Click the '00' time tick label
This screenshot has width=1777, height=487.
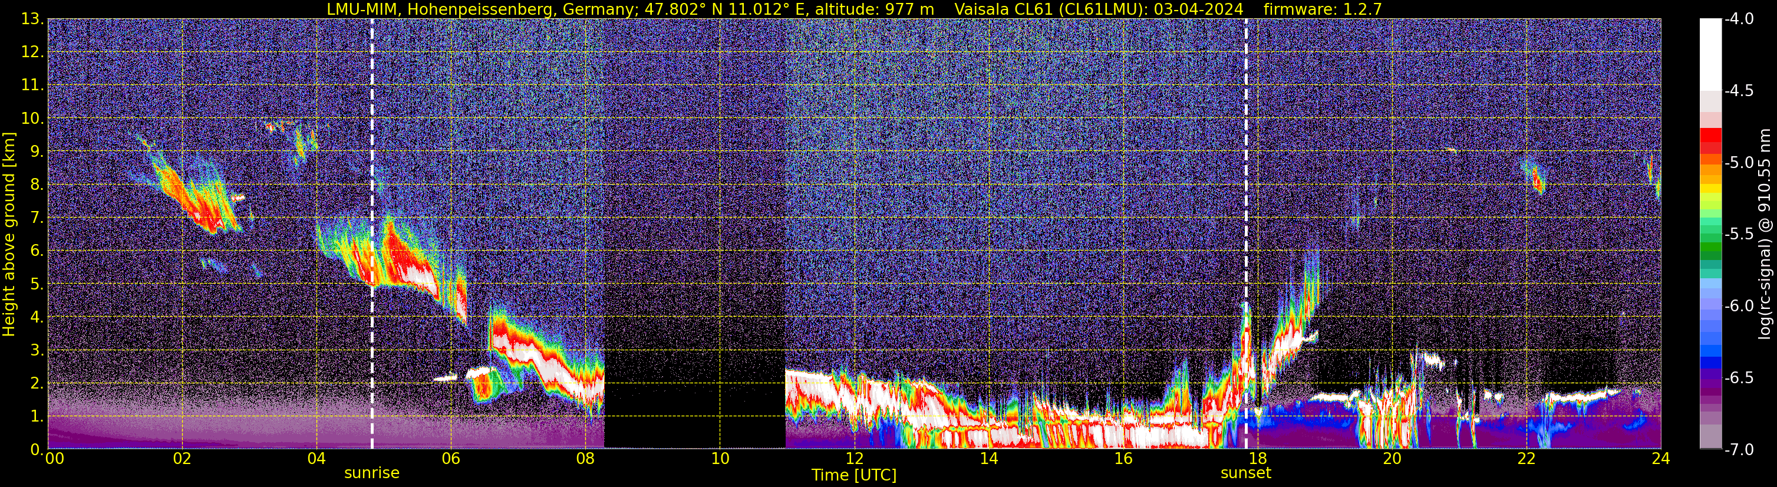55,459
